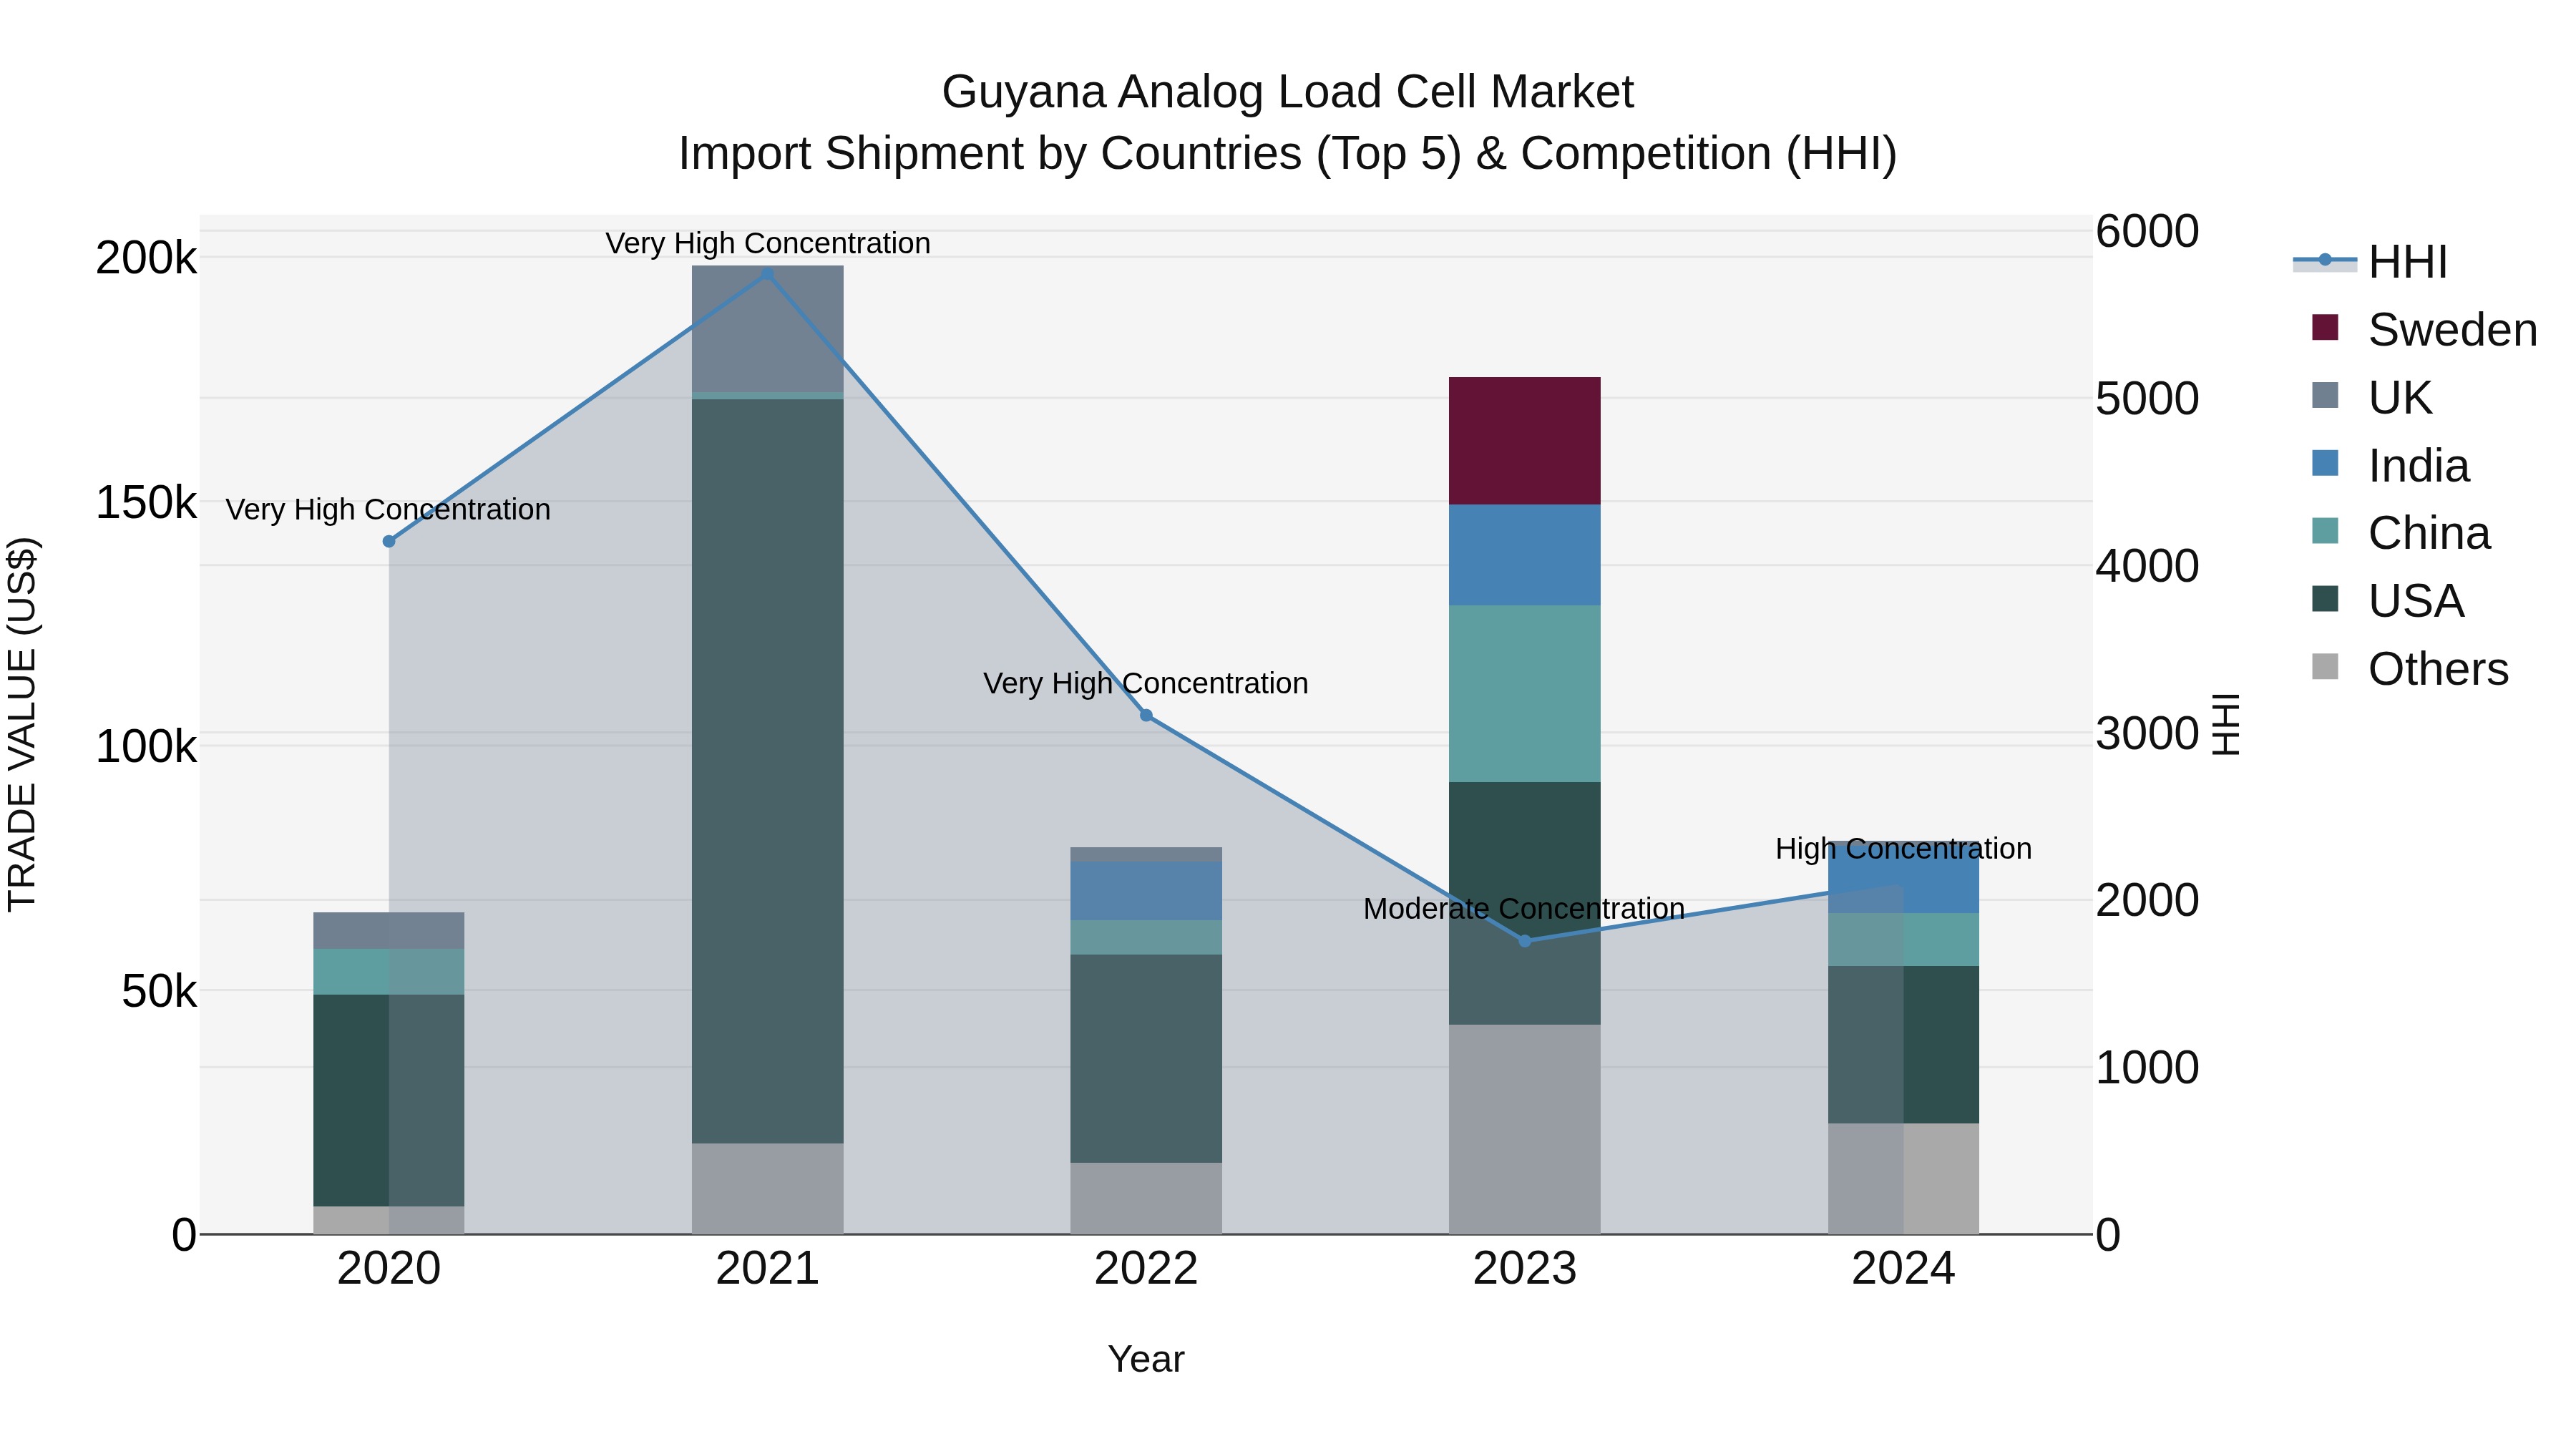The image size is (2576, 1449).
Task: Click the India blue legend swatch
Action: point(2325,463)
